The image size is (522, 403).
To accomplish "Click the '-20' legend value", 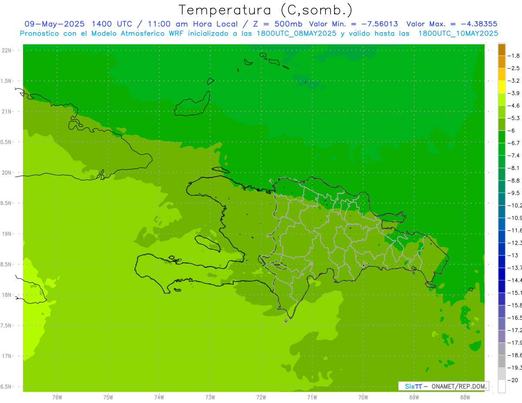I will pyautogui.click(x=512, y=380).
